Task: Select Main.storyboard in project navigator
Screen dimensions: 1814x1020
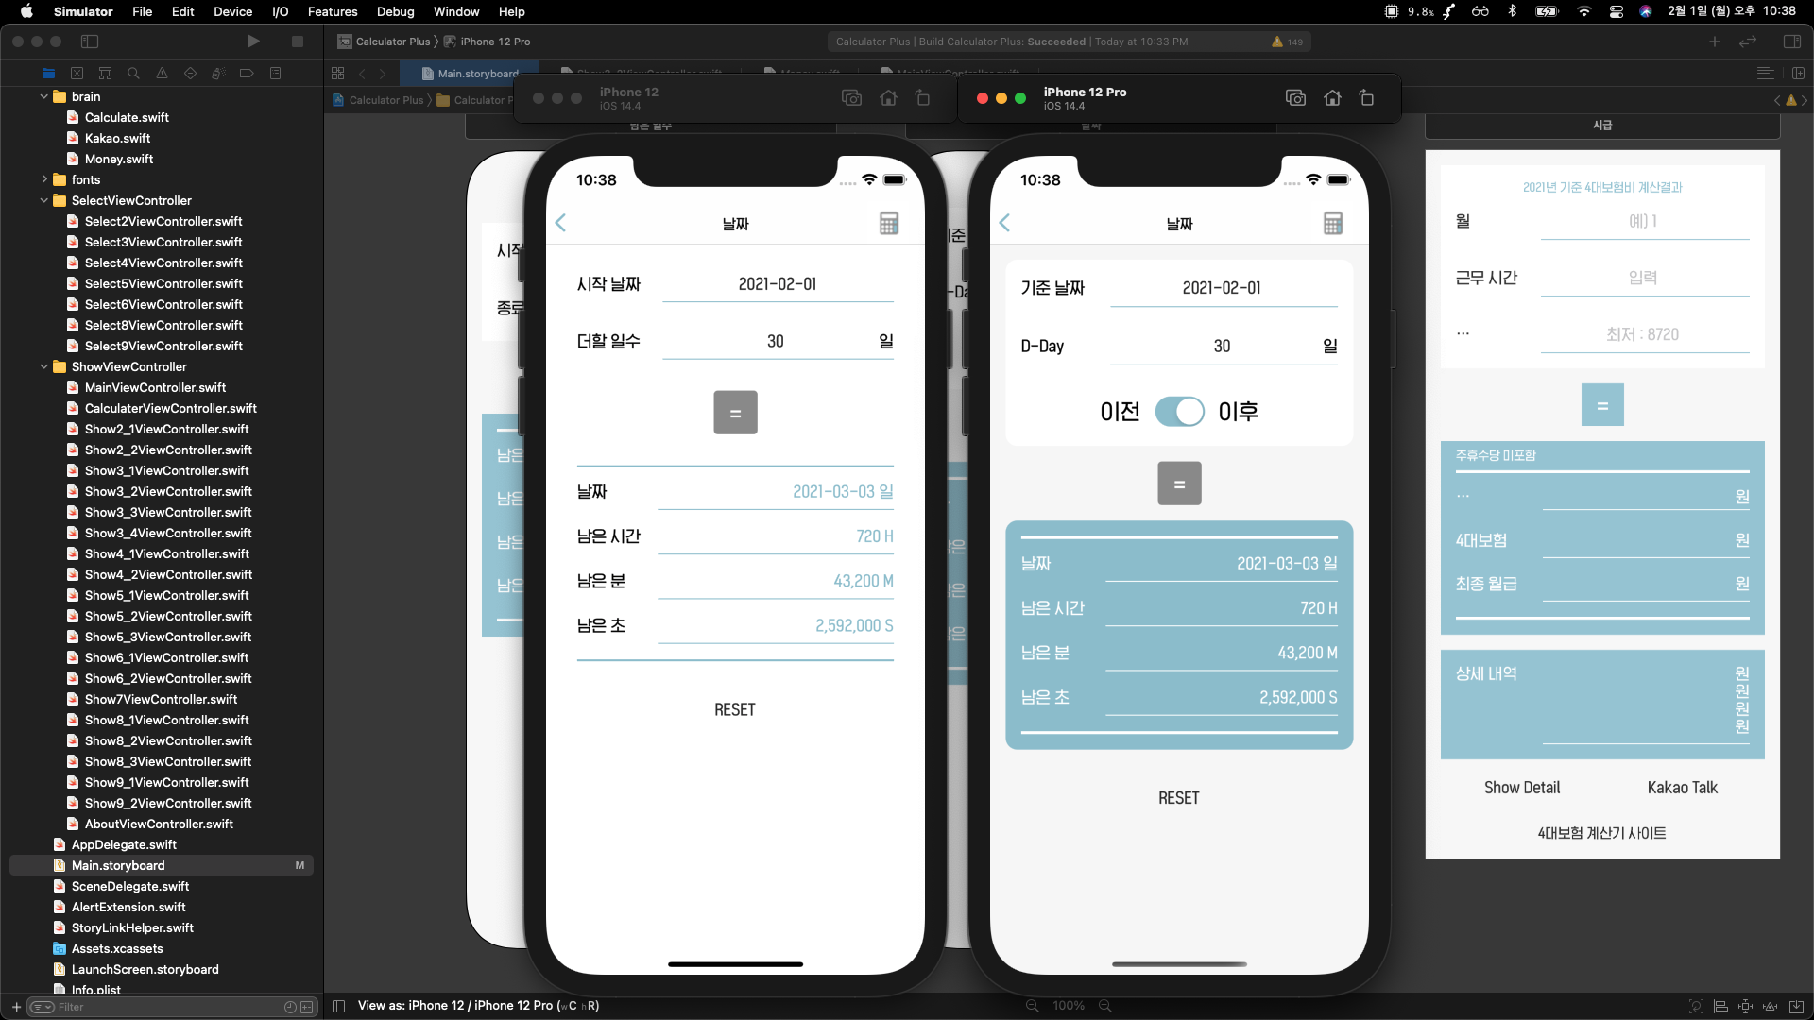Action: coord(162,865)
